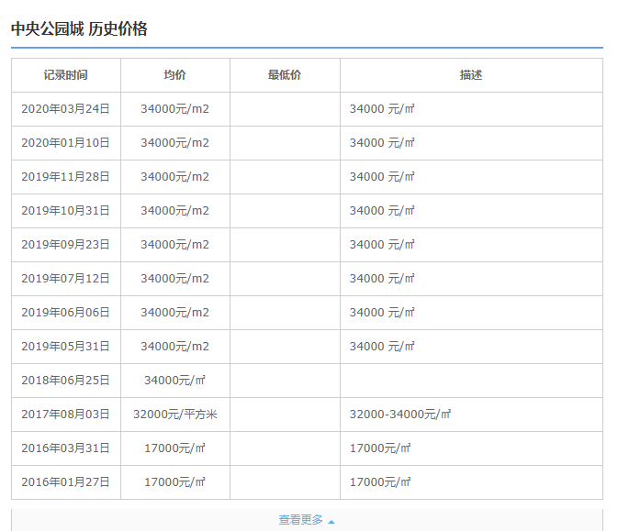Click the 32000元/平方米 average price

(174, 415)
